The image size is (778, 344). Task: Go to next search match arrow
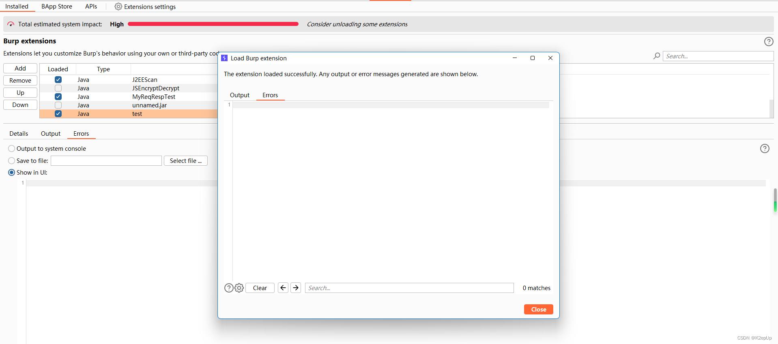click(x=296, y=288)
